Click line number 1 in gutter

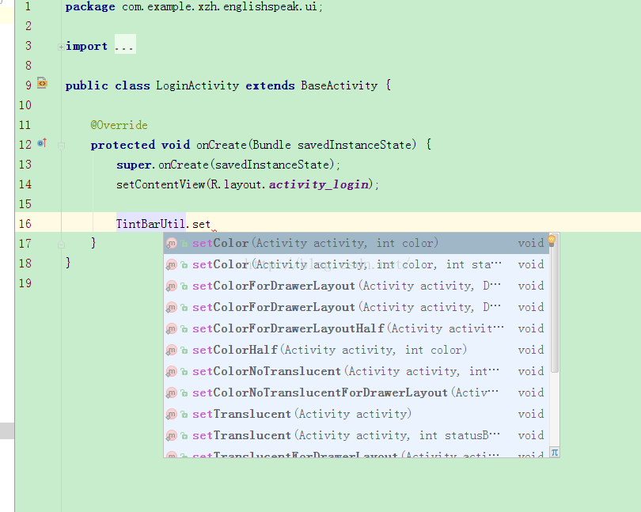pyautogui.click(x=28, y=6)
